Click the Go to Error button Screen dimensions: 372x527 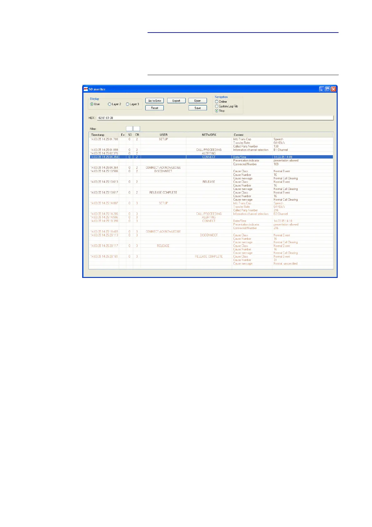point(154,101)
